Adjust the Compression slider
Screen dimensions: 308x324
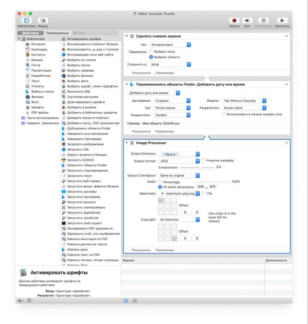[200, 167]
